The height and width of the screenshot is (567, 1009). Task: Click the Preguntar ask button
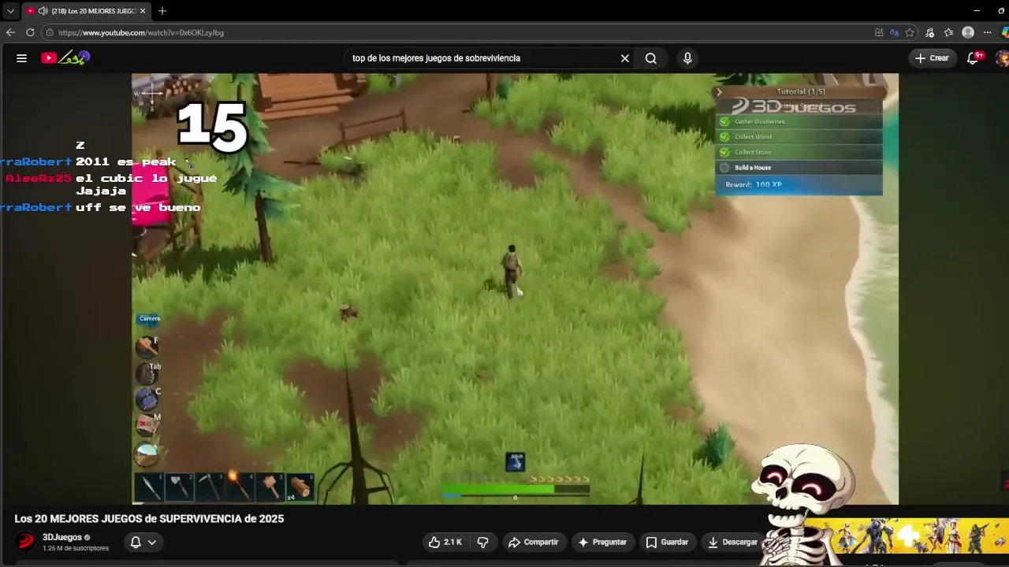(602, 542)
